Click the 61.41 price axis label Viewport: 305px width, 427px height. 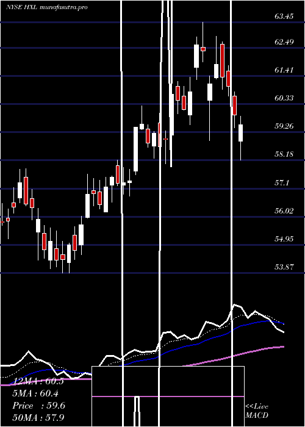tap(284, 70)
